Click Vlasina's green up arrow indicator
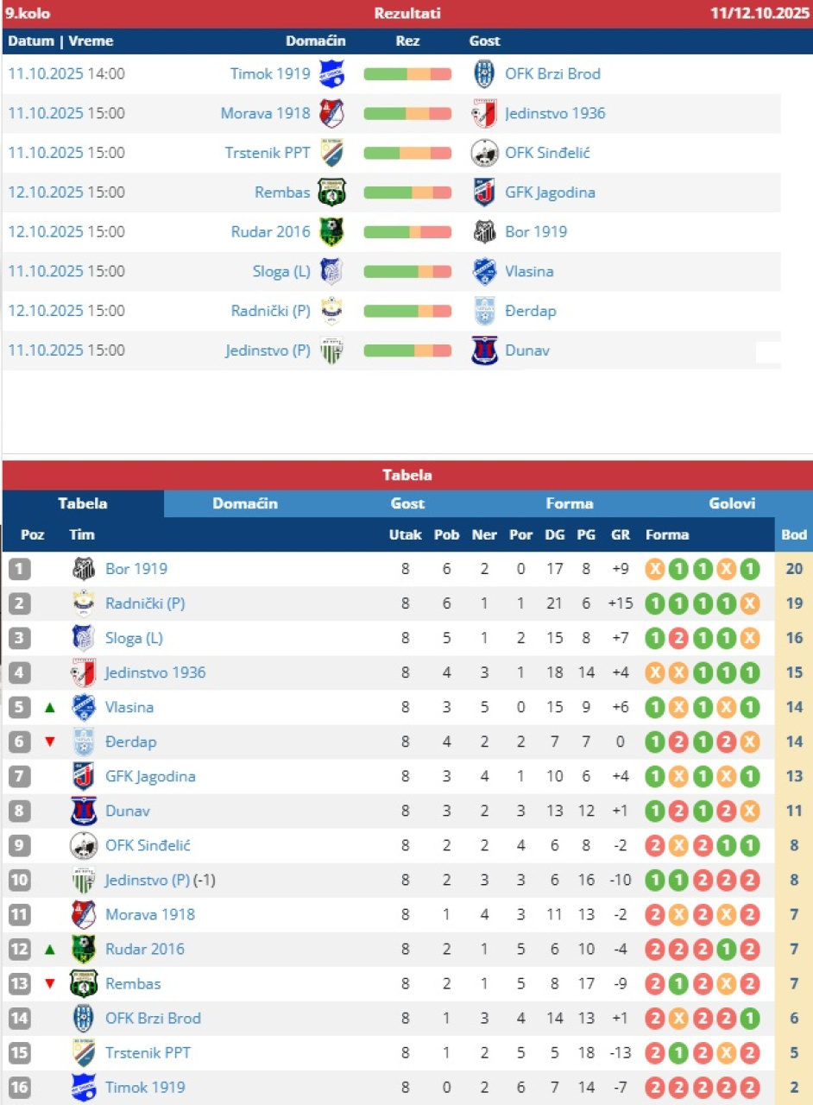813x1105 pixels. coord(50,707)
